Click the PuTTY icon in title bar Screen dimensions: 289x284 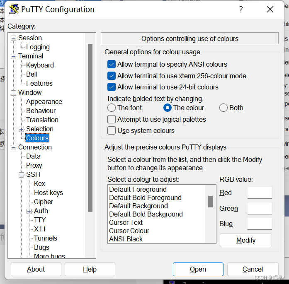point(14,9)
